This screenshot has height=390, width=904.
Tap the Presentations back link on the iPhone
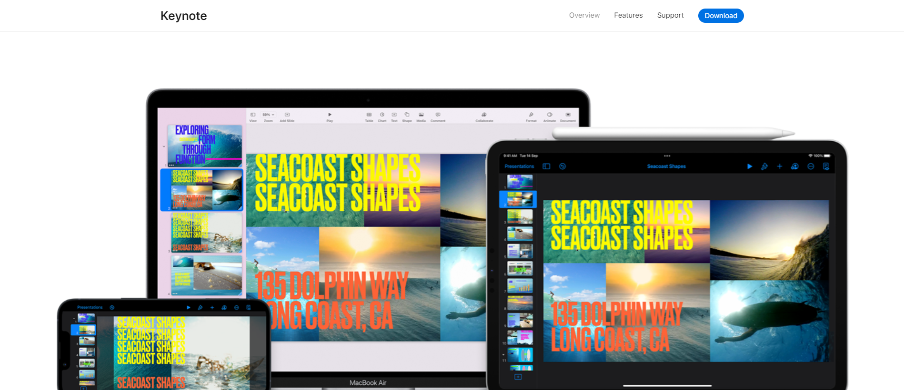click(90, 308)
